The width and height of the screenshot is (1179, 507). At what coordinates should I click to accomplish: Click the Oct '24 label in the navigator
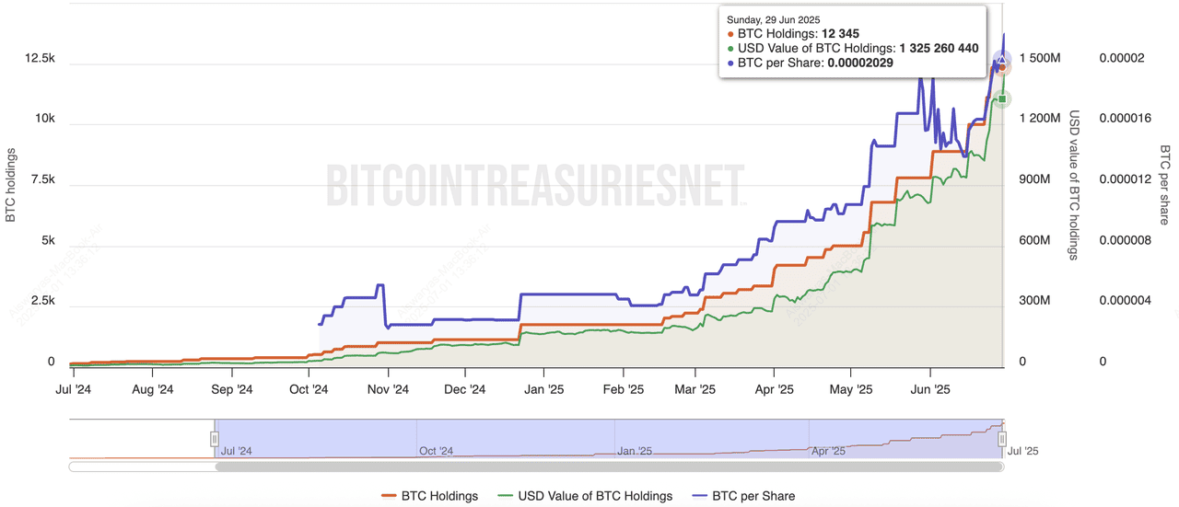tap(436, 451)
